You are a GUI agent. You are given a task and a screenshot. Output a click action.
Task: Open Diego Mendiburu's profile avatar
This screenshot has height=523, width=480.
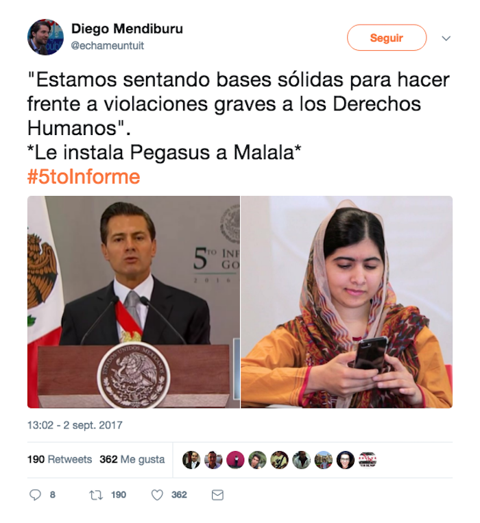[45, 37]
